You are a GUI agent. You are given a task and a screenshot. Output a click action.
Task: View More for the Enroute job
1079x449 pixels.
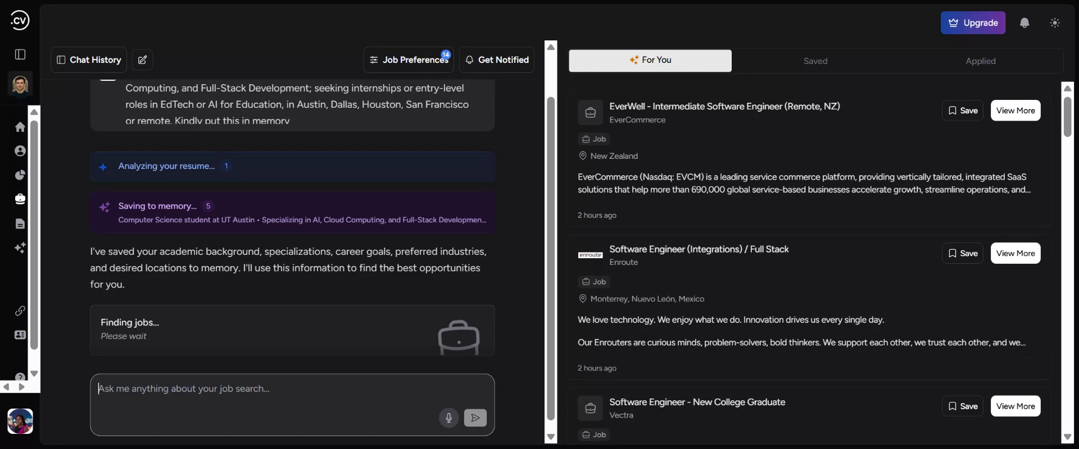(1015, 253)
